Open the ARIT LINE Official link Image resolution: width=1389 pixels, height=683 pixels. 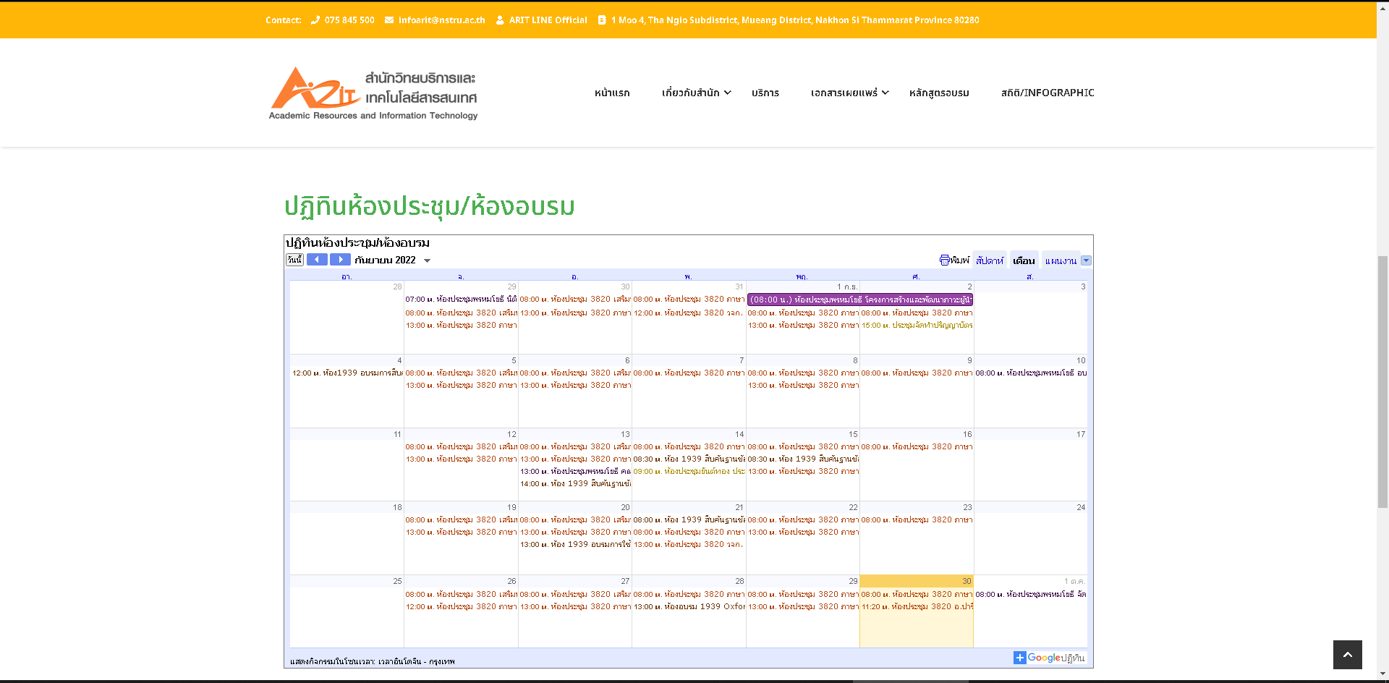[x=548, y=20]
